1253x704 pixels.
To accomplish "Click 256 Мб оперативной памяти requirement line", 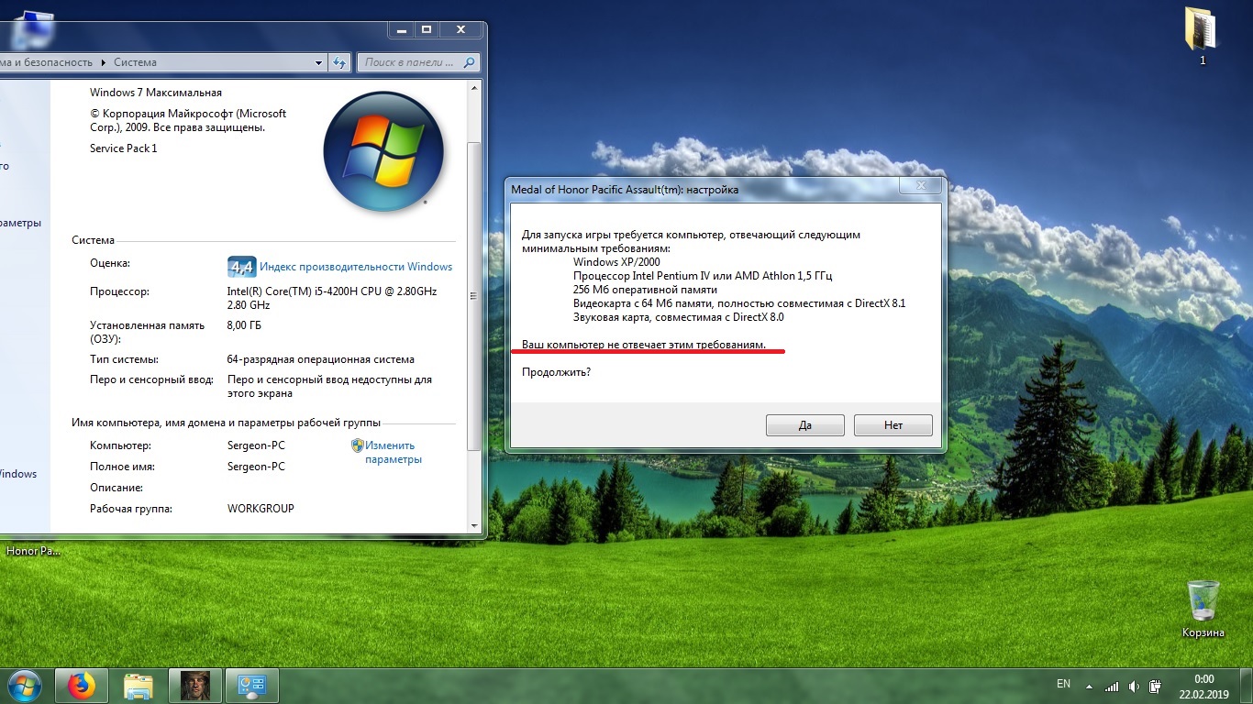I will coord(645,290).
